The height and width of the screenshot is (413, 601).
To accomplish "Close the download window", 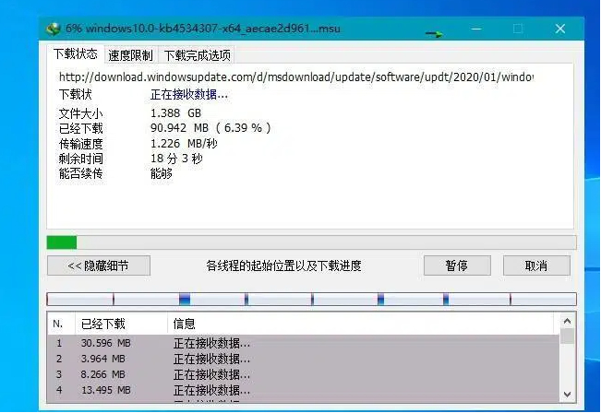I will coord(560,29).
